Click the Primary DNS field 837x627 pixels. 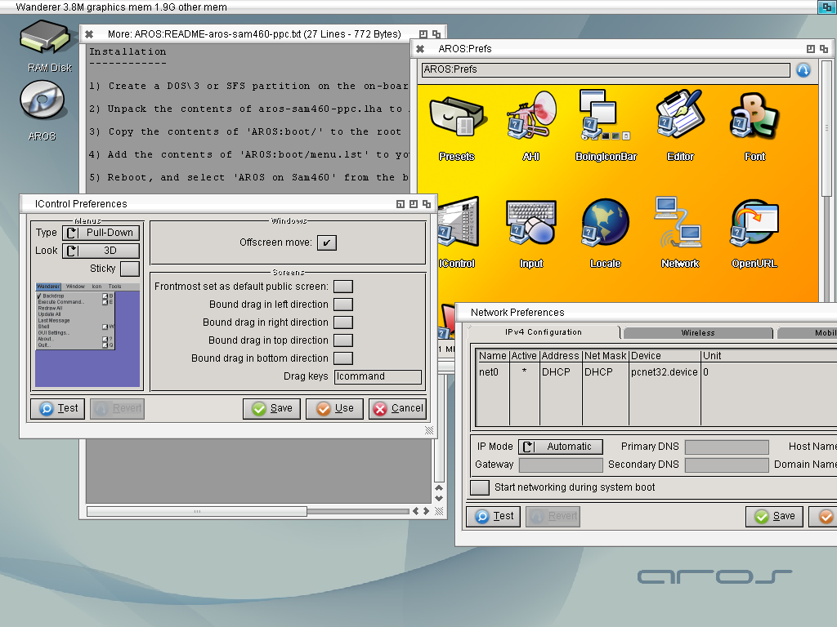(727, 447)
